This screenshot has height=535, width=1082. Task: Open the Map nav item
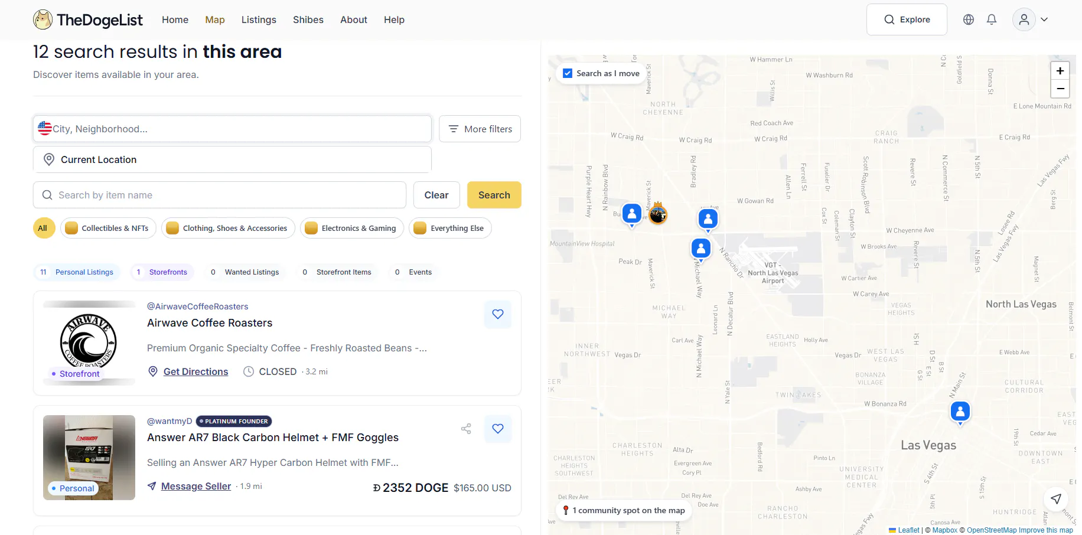(x=215, y=19)
